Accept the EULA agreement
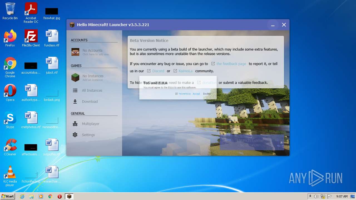The height and width of the screenshot is (200, 356). [196, 94]
